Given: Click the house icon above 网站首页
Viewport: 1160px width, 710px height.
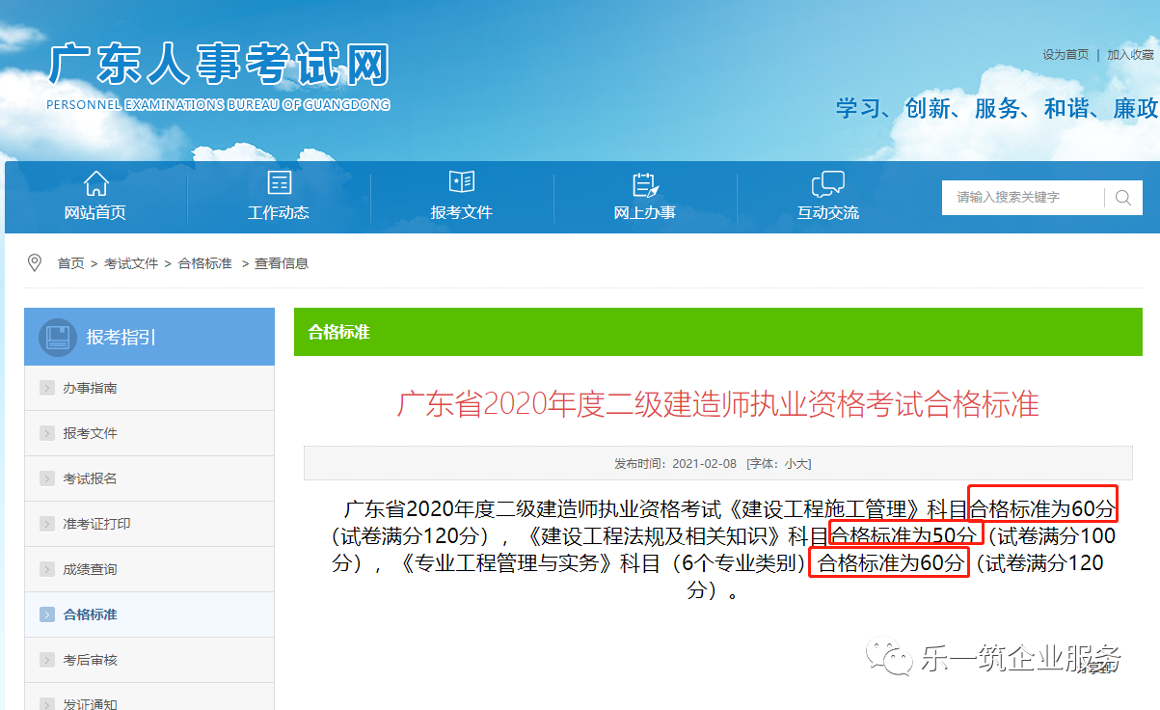Looking at the screenshot, I should [95, 183].
